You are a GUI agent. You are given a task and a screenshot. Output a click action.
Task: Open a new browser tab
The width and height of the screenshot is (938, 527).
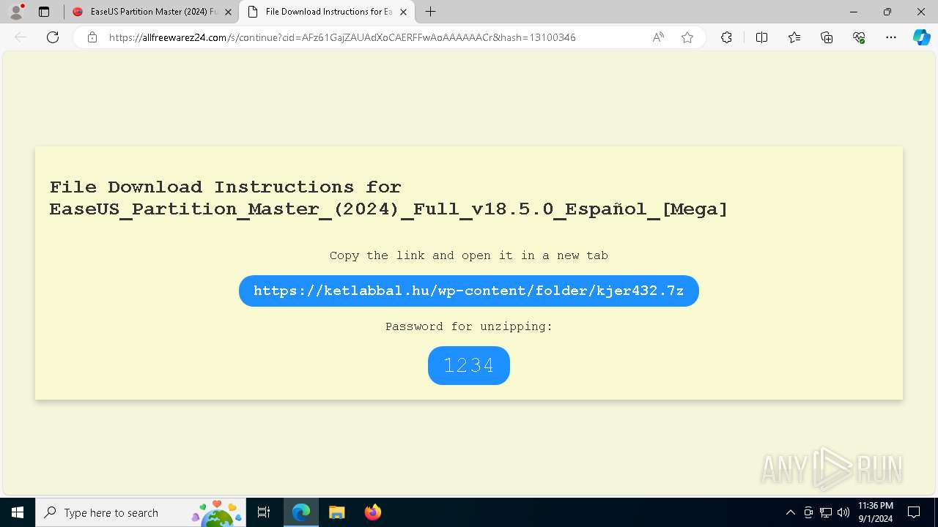pyautogui.click(x=431, y=12)
